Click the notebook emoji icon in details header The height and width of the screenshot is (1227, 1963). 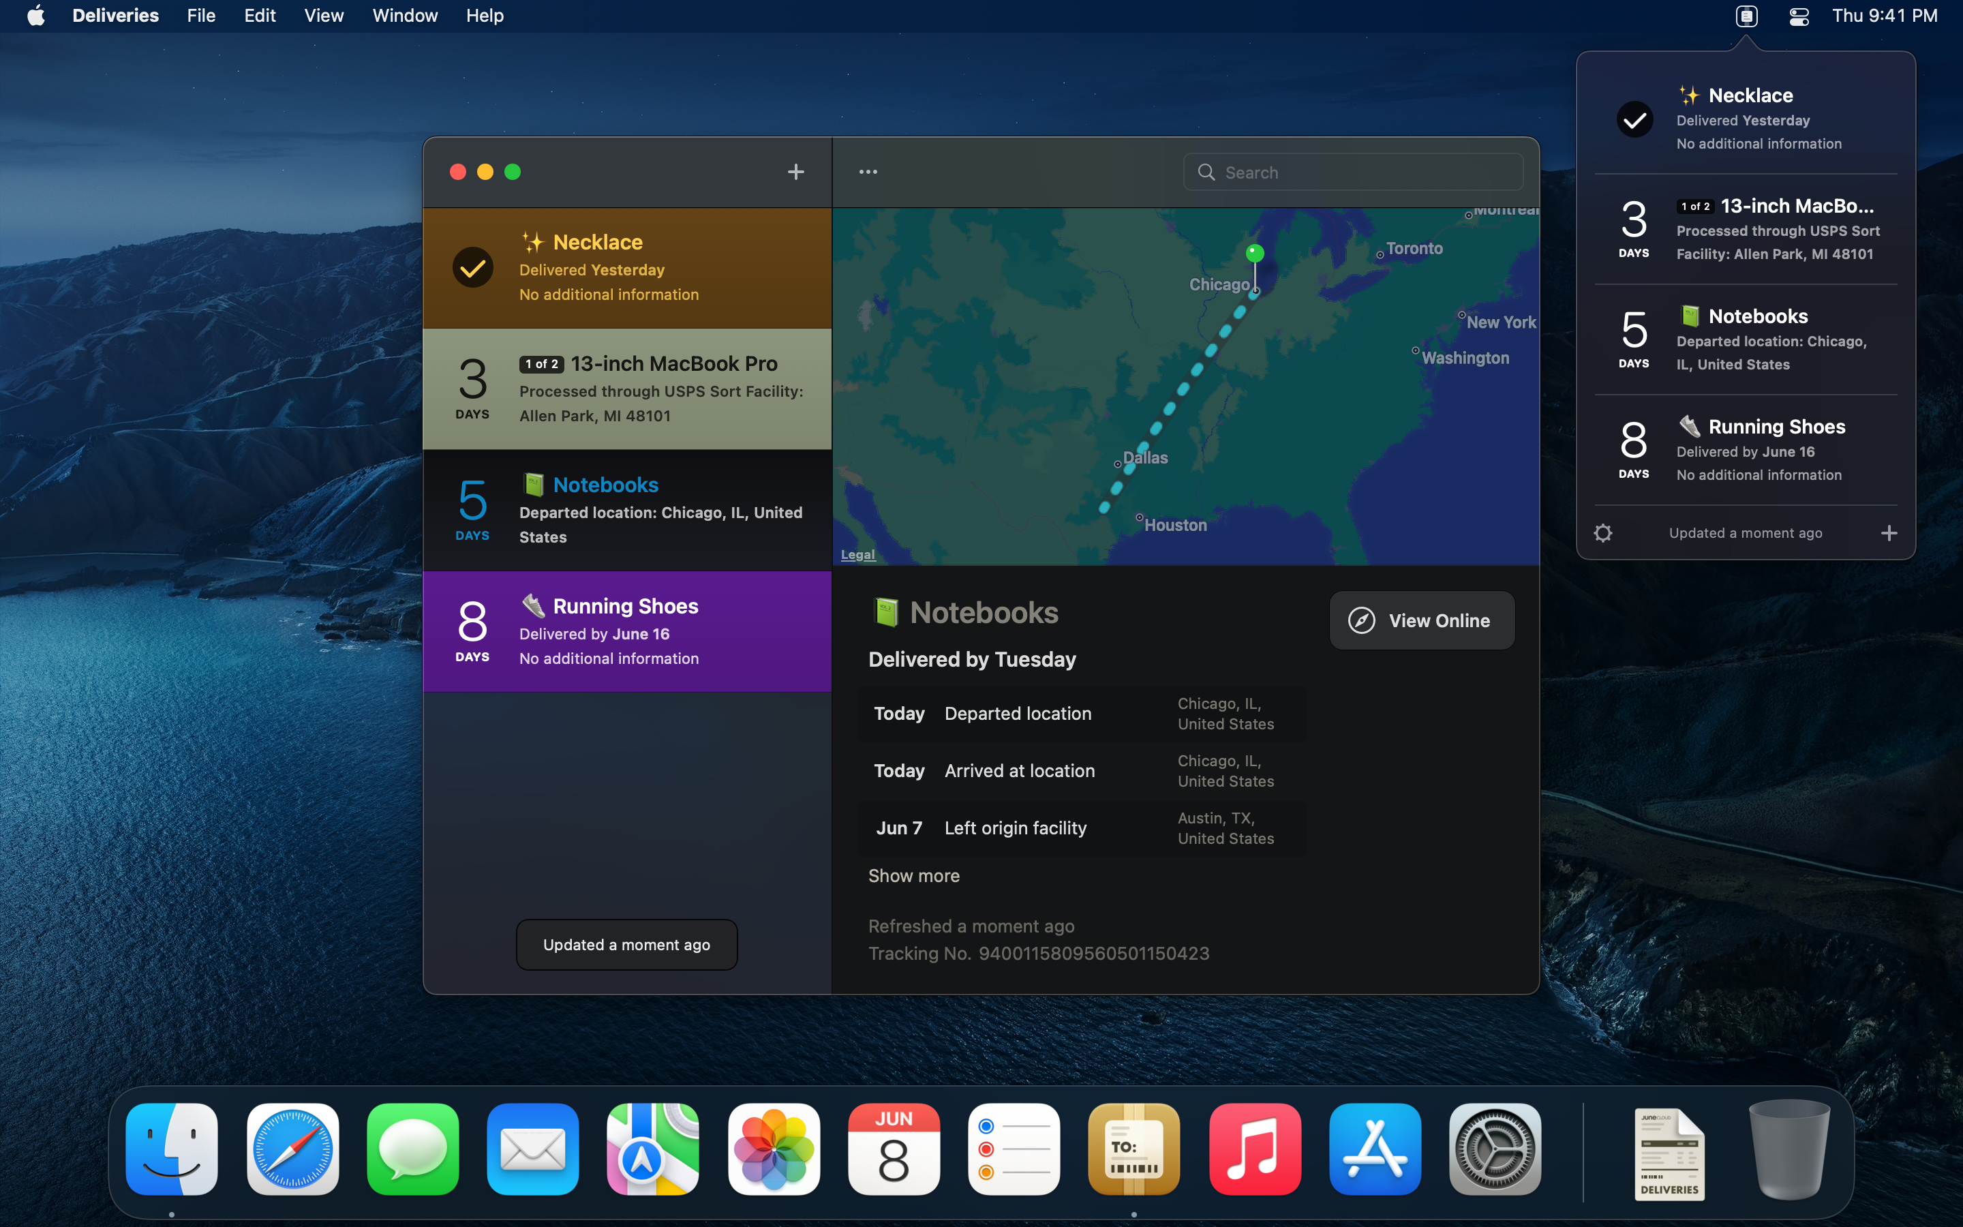[x=886, y=613]
